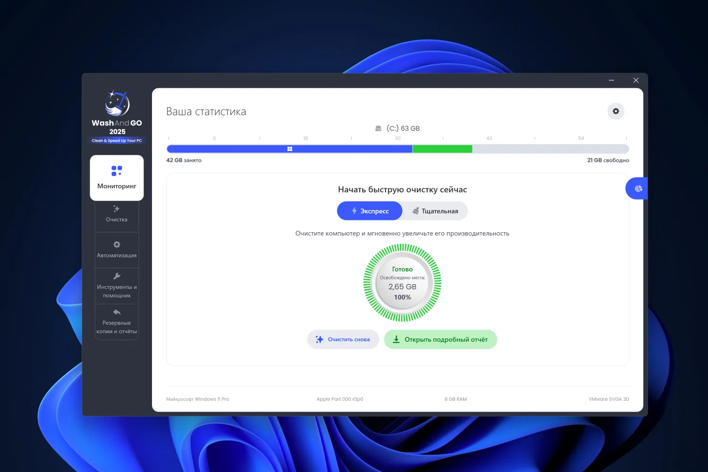The image size is (708, 472).
Task: Open the Мониторинг section
Action: 117,178
